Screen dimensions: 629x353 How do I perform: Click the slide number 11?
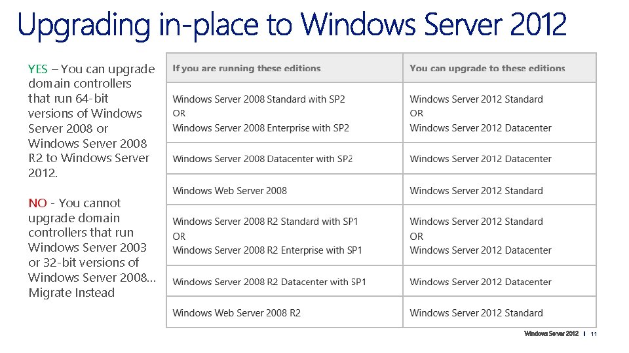pyautogui.click(x=594, y=334)
